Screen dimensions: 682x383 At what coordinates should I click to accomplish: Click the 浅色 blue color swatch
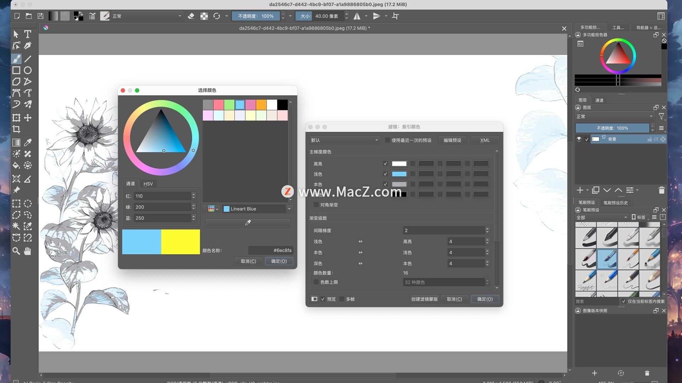click(x=399, y=174)
